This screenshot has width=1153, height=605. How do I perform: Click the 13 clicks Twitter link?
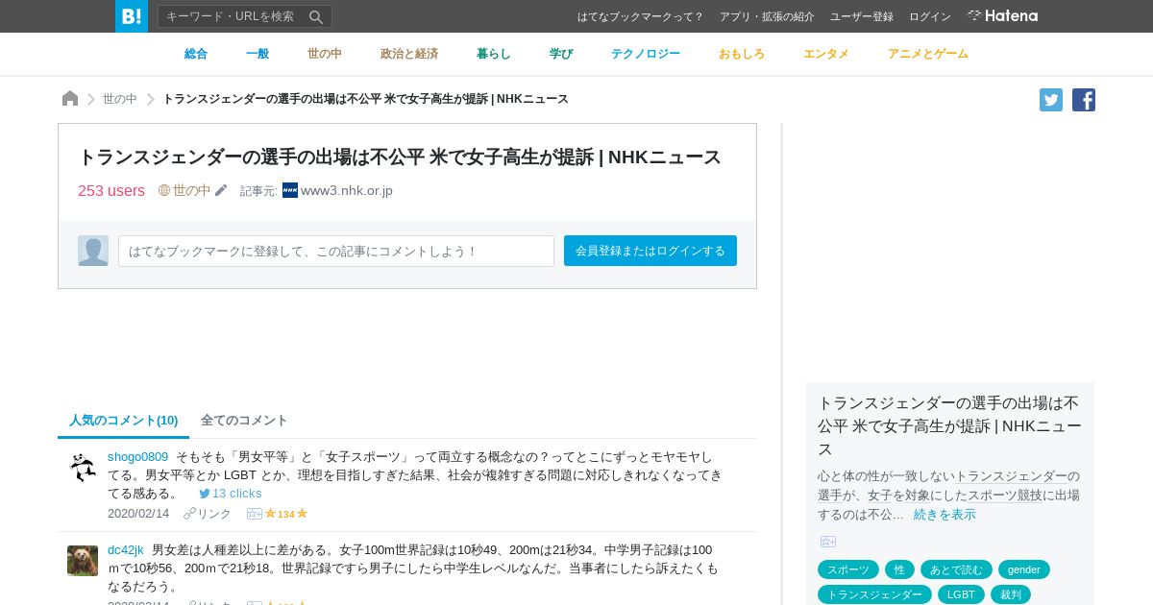231,493
